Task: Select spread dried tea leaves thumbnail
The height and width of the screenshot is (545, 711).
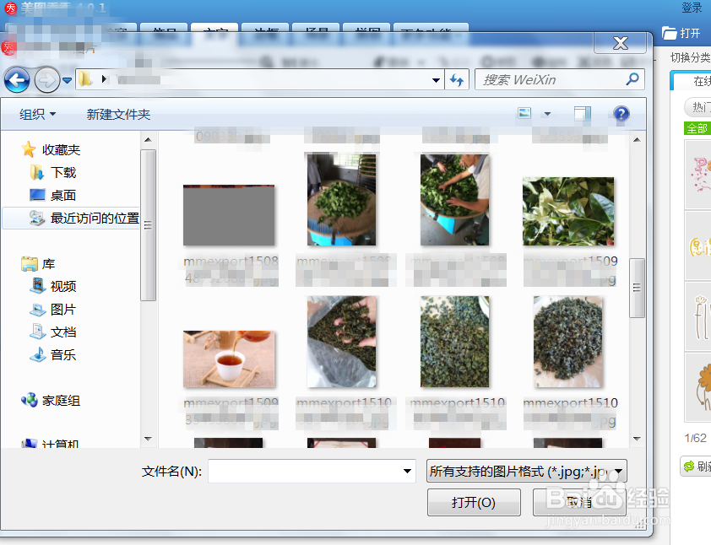Action: click(x=455, y=342)
